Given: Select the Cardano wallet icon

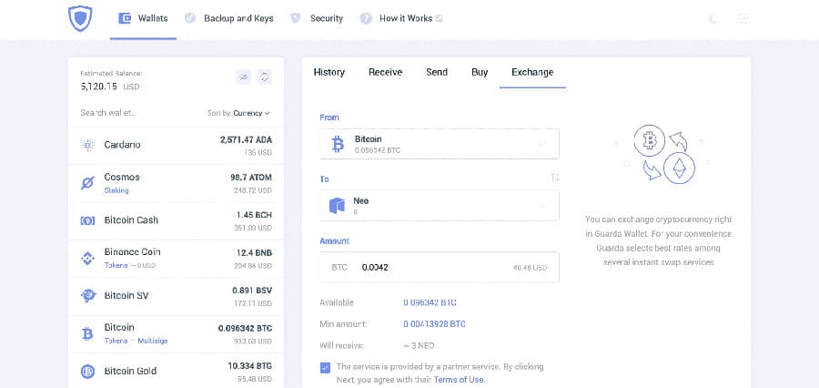Looking at the screenshot, I should [x=88, y=145].
